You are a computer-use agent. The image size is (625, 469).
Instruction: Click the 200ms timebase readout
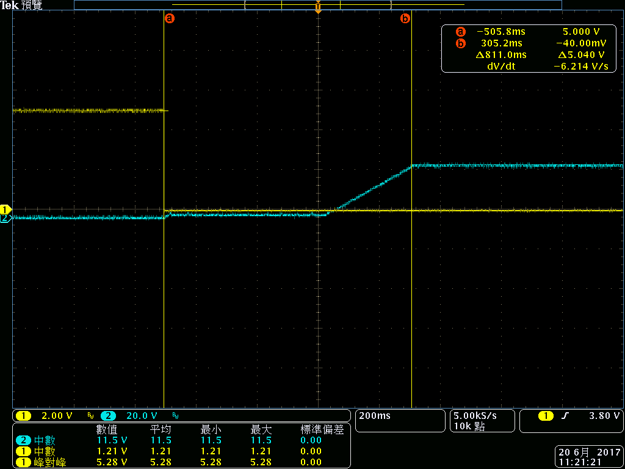pos(375,415)
